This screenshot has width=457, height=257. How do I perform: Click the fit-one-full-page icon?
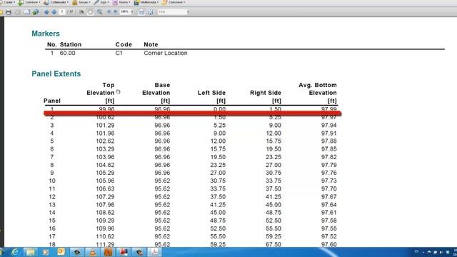(x=151, y=12)
